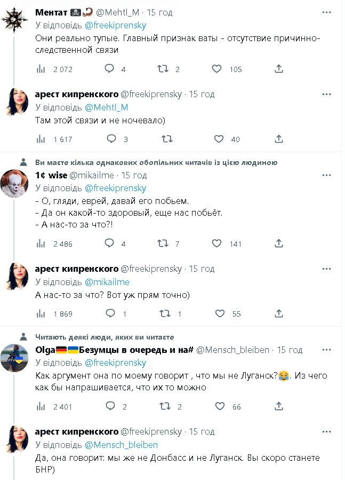Viewport: 345px width, 480px height.
Task: Open the '15 год' timestamp on Ментат's tweet
Action: 158,12
